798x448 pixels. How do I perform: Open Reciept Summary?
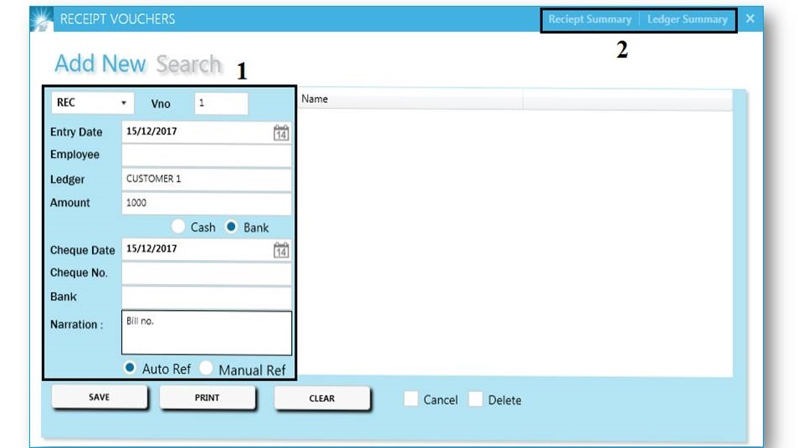pyautogui.click(x=590, y=19)
